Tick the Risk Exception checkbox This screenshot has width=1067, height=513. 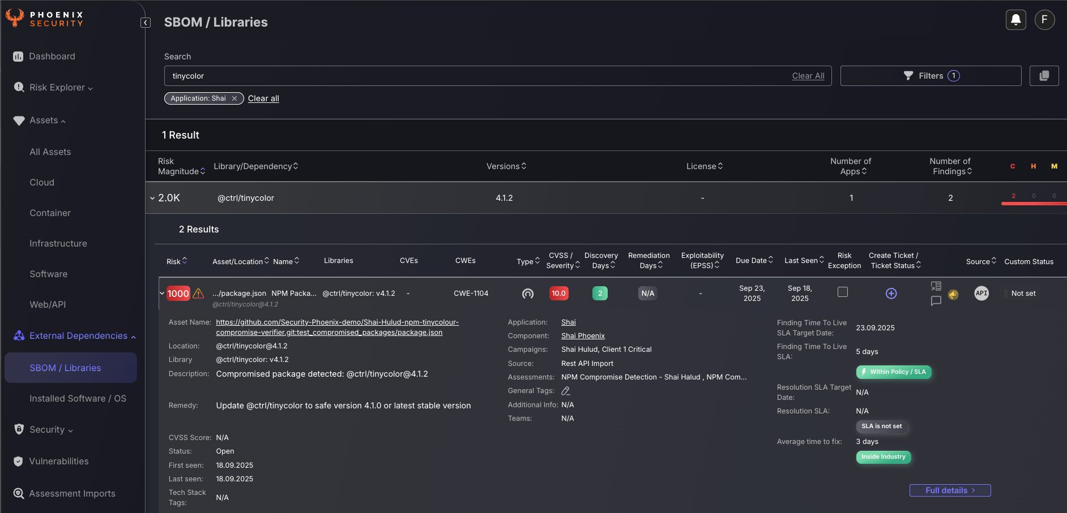[x=843, y=292]
